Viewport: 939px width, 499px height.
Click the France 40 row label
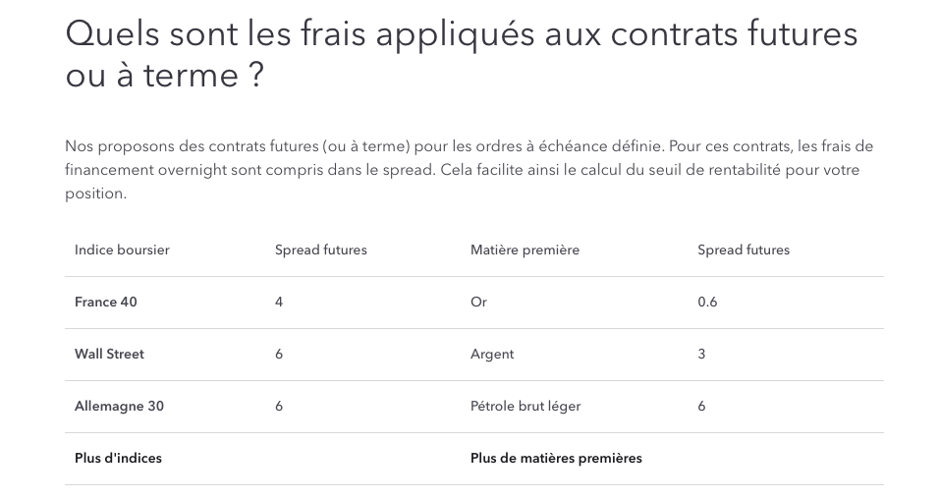[106, 303]
